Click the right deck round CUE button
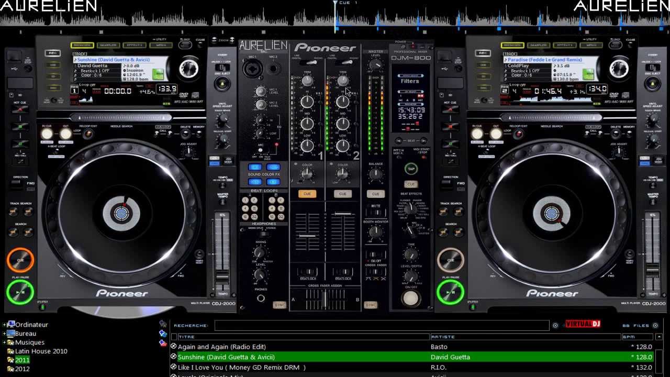 tap(450, 260)
